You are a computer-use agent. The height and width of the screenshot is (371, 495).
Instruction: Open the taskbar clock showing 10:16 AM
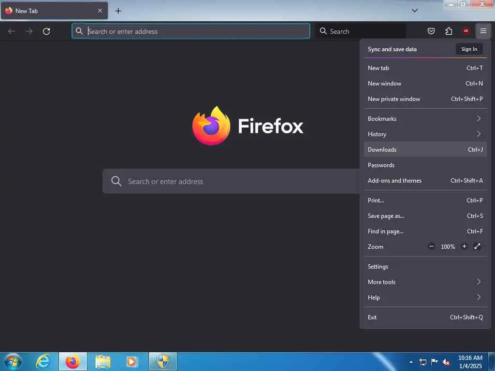470,362
